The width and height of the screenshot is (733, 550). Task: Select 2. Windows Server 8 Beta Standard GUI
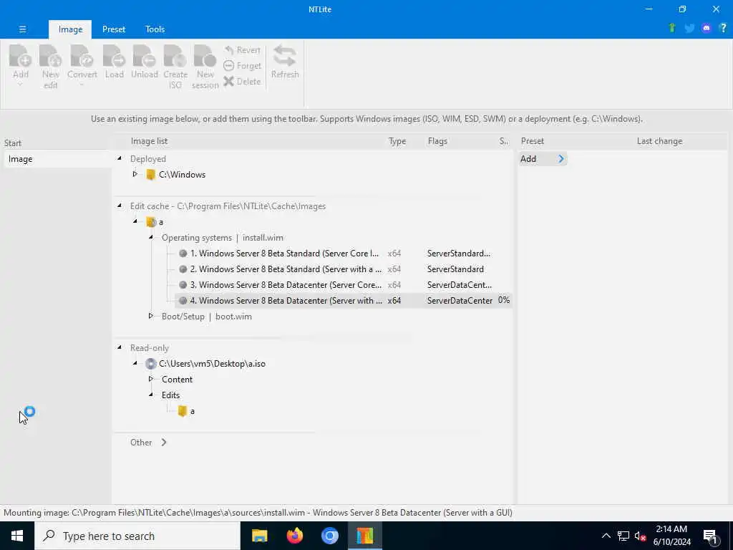[344, 269]
